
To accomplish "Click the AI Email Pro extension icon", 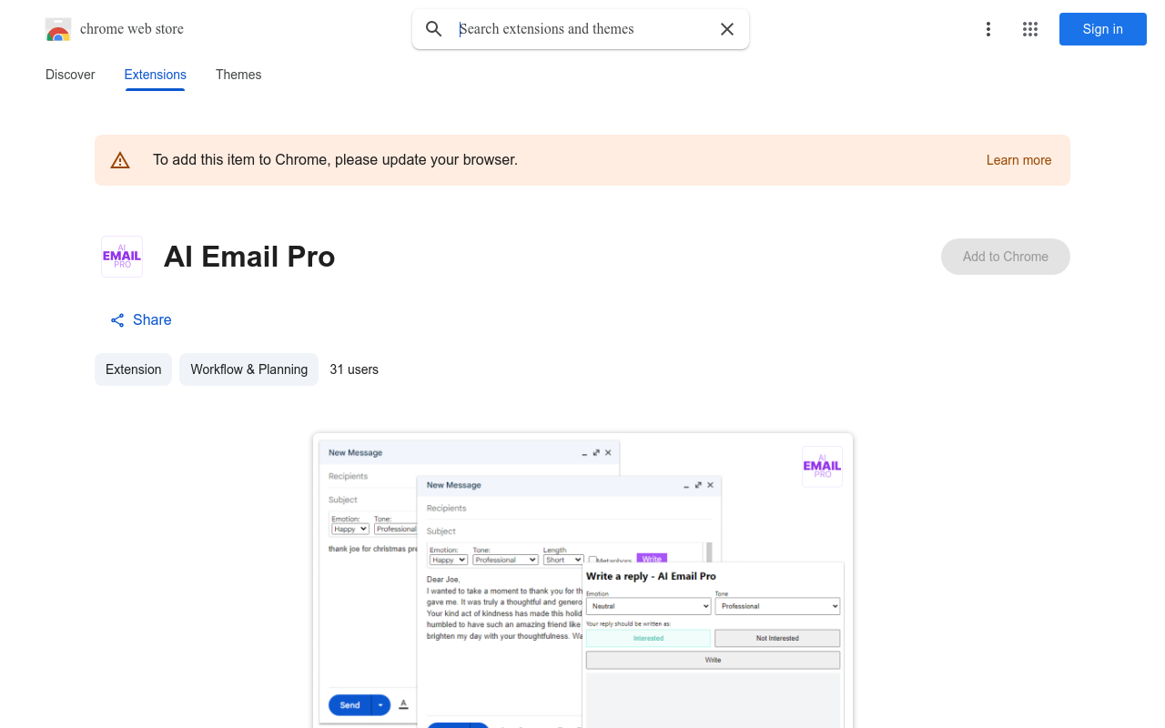I will [122, 257].
